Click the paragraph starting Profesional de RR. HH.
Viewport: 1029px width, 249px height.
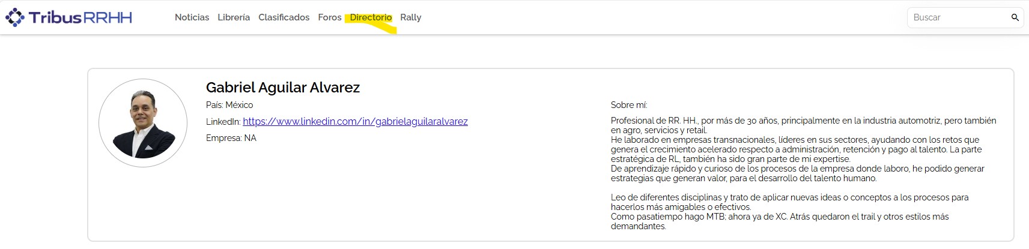coord(803,125)
